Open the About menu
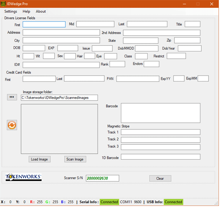 [41, 12]
